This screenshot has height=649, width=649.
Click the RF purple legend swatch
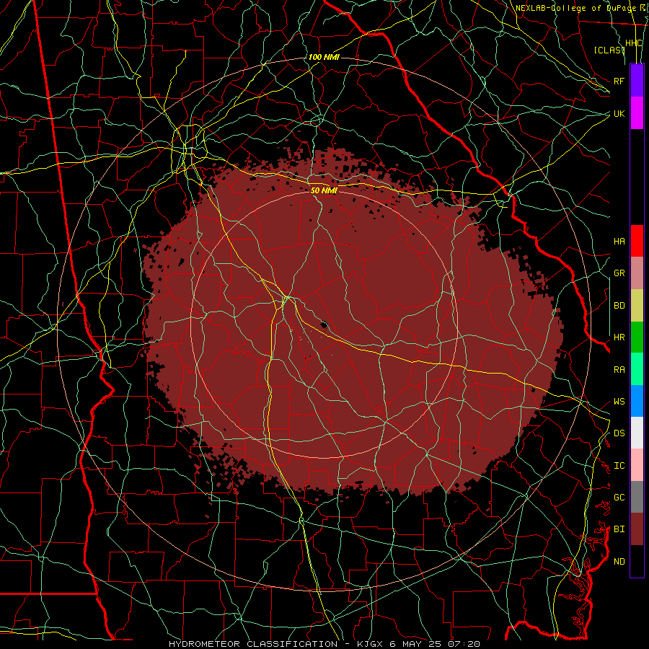click(637, 81)
